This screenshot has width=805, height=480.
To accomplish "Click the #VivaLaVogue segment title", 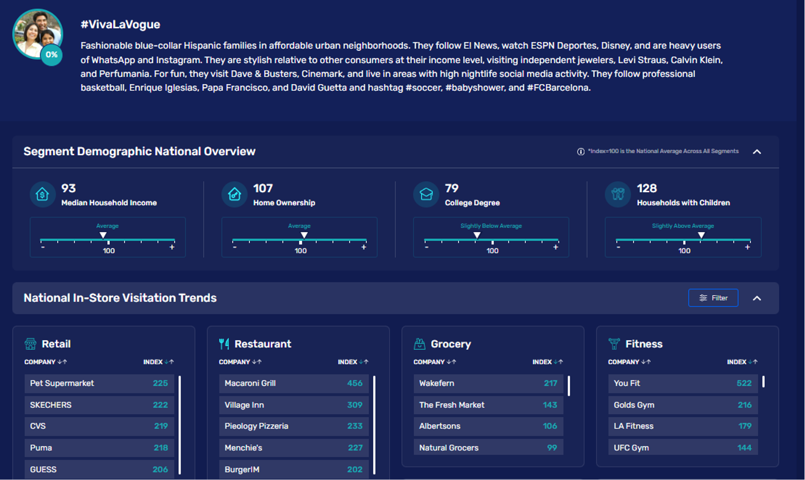I will pyautogui.click(x=120, y=25).
